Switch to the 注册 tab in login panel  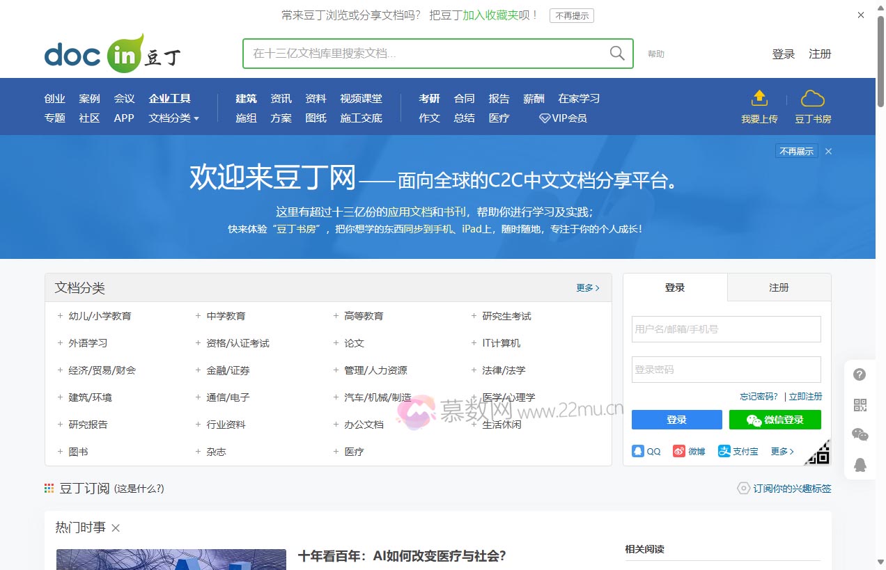(x=779, y=287)
